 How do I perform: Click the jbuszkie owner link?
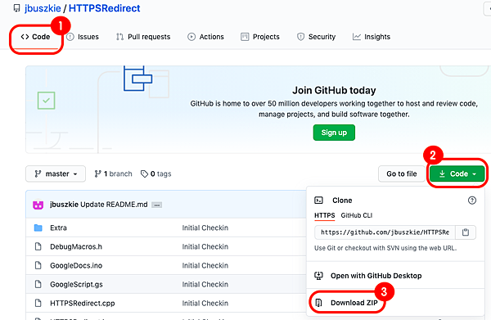(43, 8)
